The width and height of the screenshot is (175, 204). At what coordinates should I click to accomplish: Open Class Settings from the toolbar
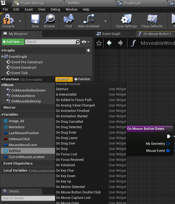(126, 21)
